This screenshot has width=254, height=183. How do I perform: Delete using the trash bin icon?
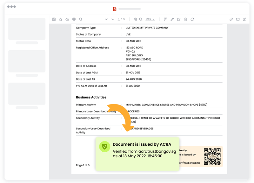click(185, 19)
